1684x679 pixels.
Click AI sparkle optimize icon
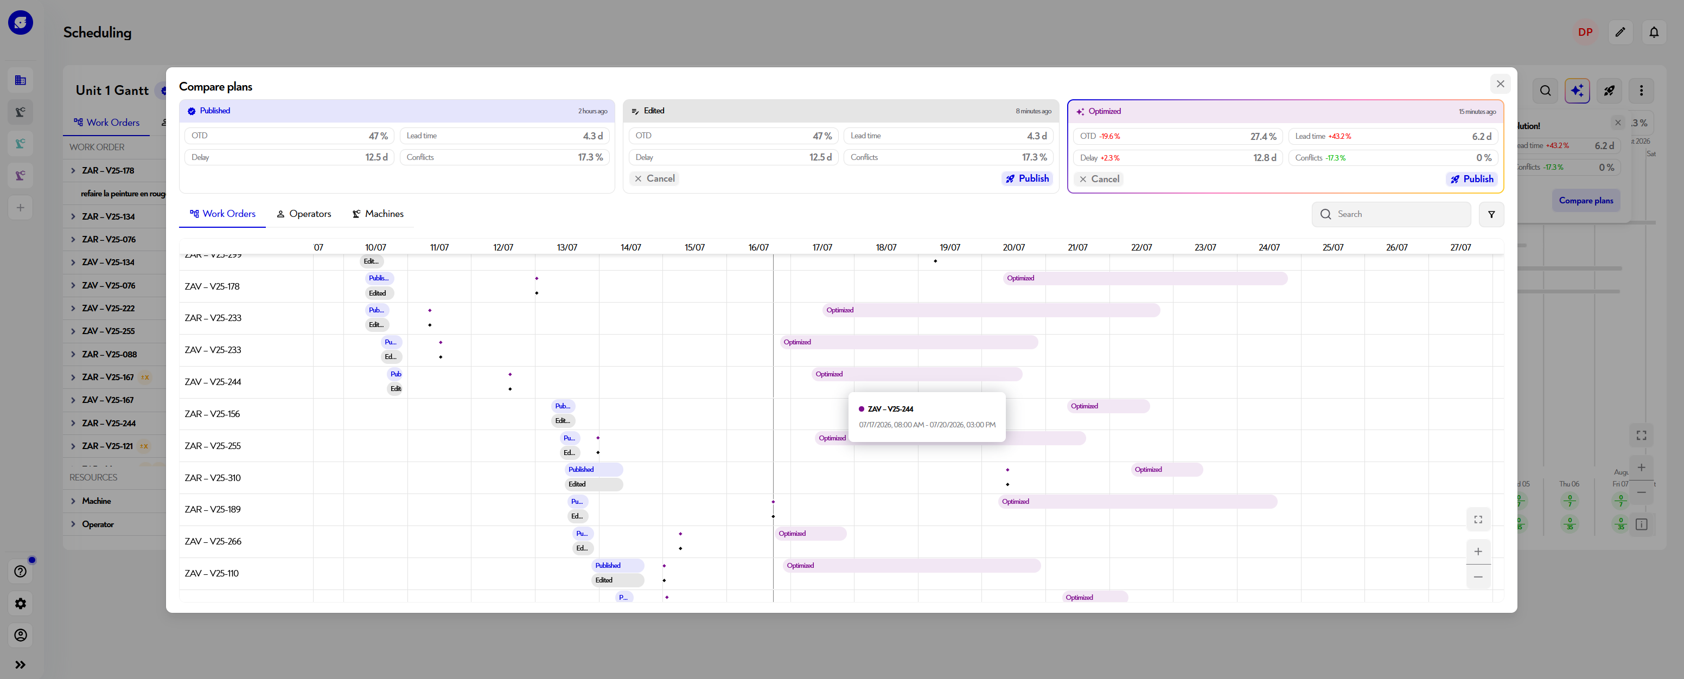(x=1578, y=91)
